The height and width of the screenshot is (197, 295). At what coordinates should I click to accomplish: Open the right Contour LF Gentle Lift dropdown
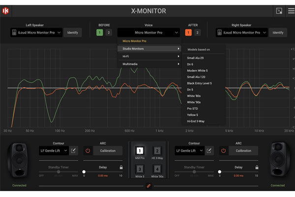[x=189, y=151]
